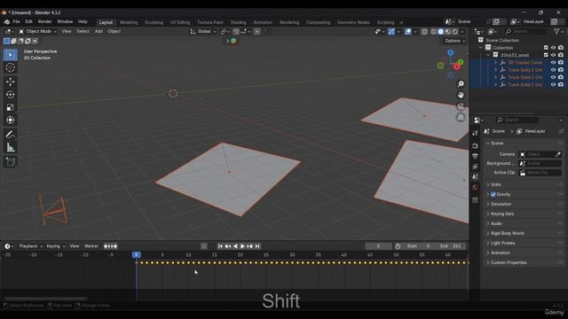Screen dimensions: 568x319
Task: Switch to the Geometry Nodes workspace tab
Action: pyautogui.click(x=353, y=22)
